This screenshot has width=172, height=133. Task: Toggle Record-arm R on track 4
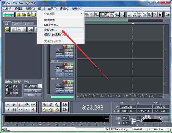tap(64, 82)
